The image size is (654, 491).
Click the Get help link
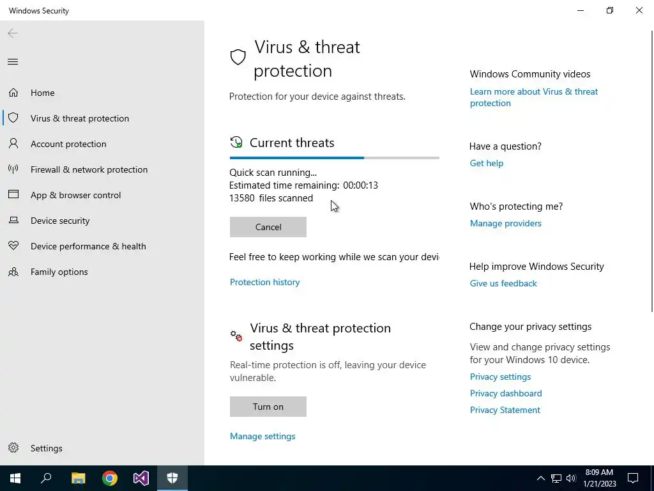coord(486,163)
